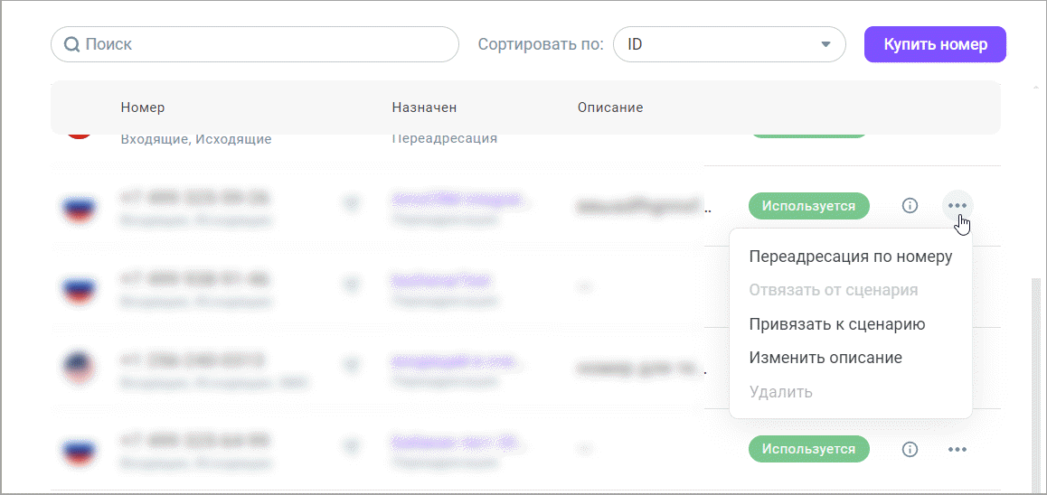
Task: Click the info icon beside open three-dots menu
Action: point(909,205)
